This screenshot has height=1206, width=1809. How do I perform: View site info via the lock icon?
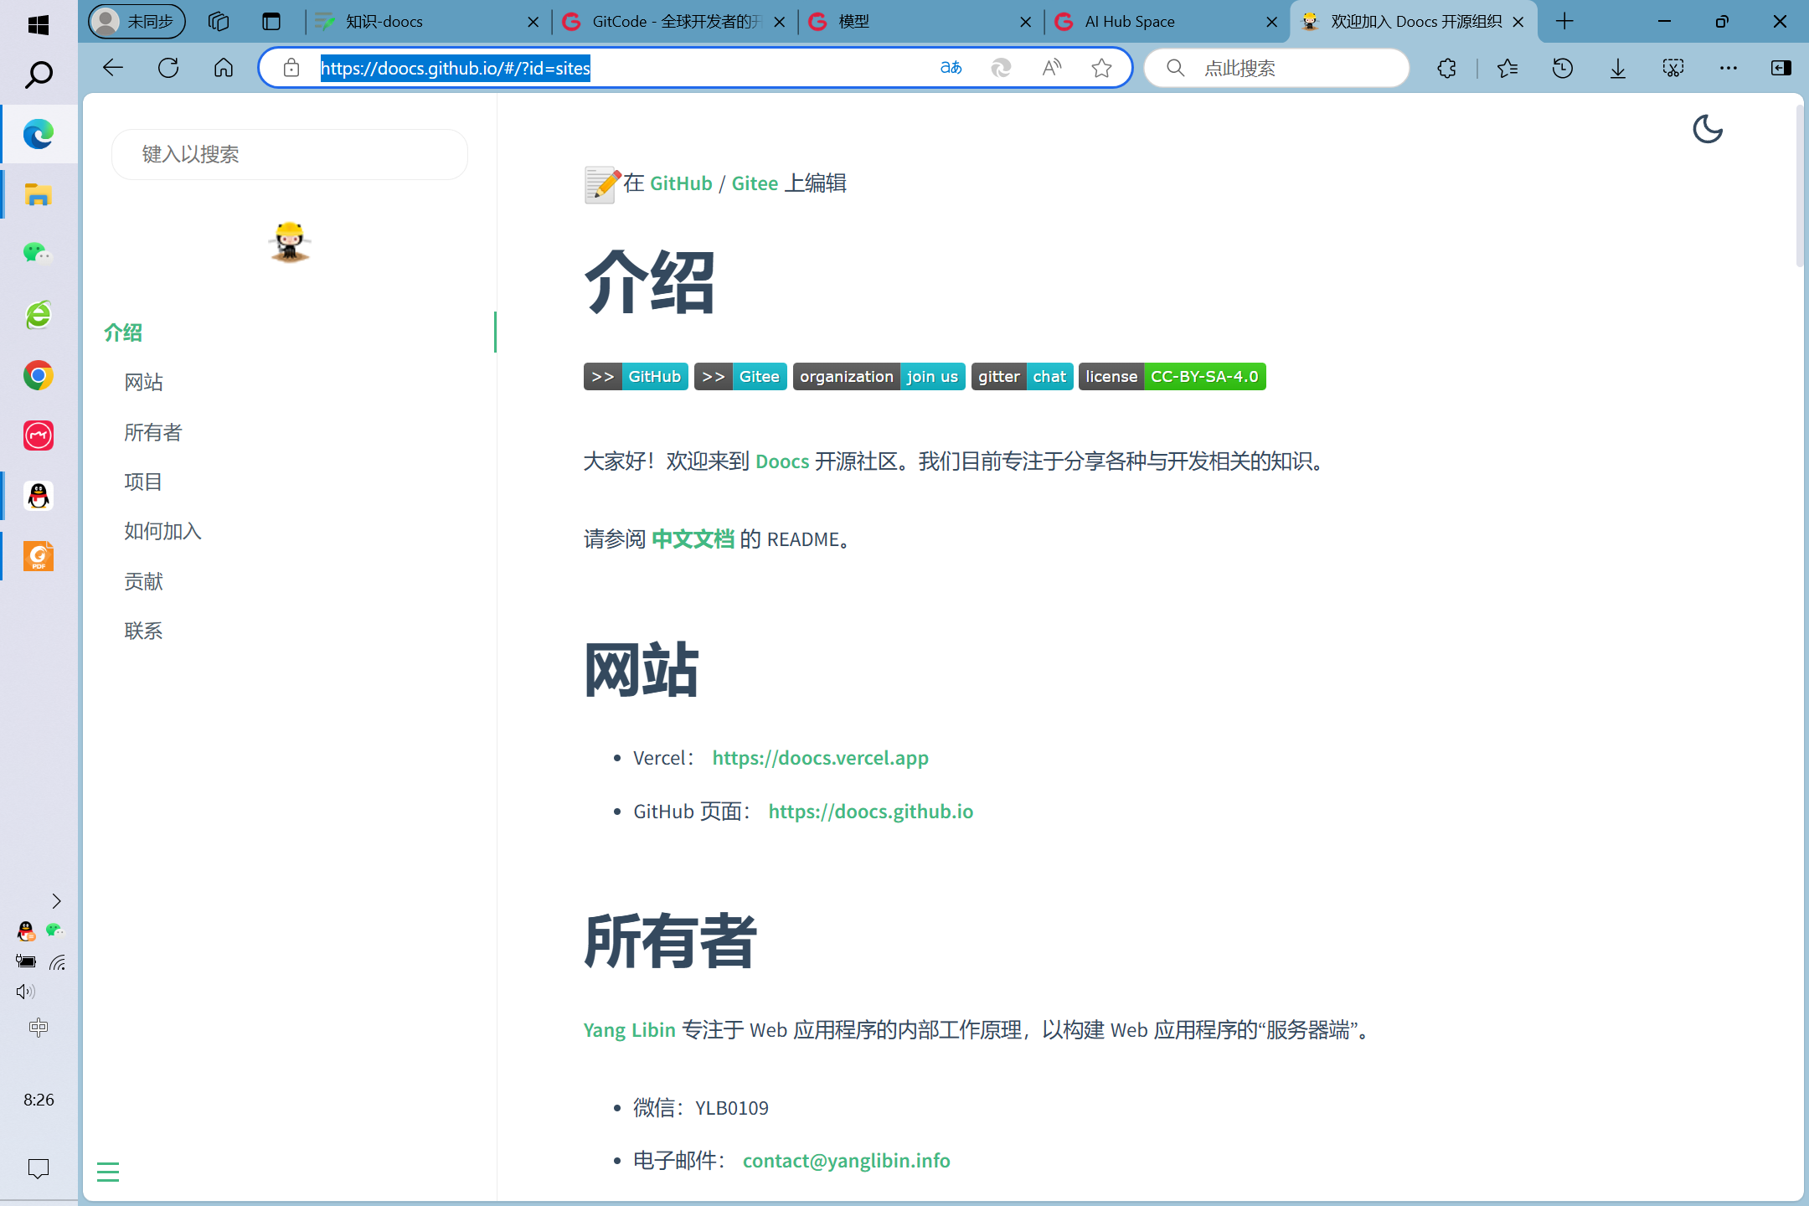click(291, 68)
